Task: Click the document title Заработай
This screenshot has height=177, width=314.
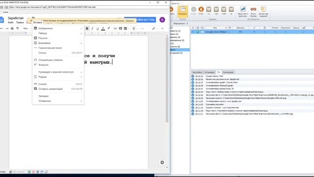Action: (x=16, y=18)
